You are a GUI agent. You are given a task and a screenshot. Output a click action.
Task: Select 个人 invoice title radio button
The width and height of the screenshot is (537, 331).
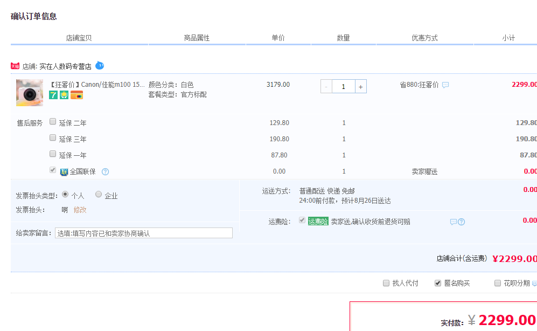66,194
